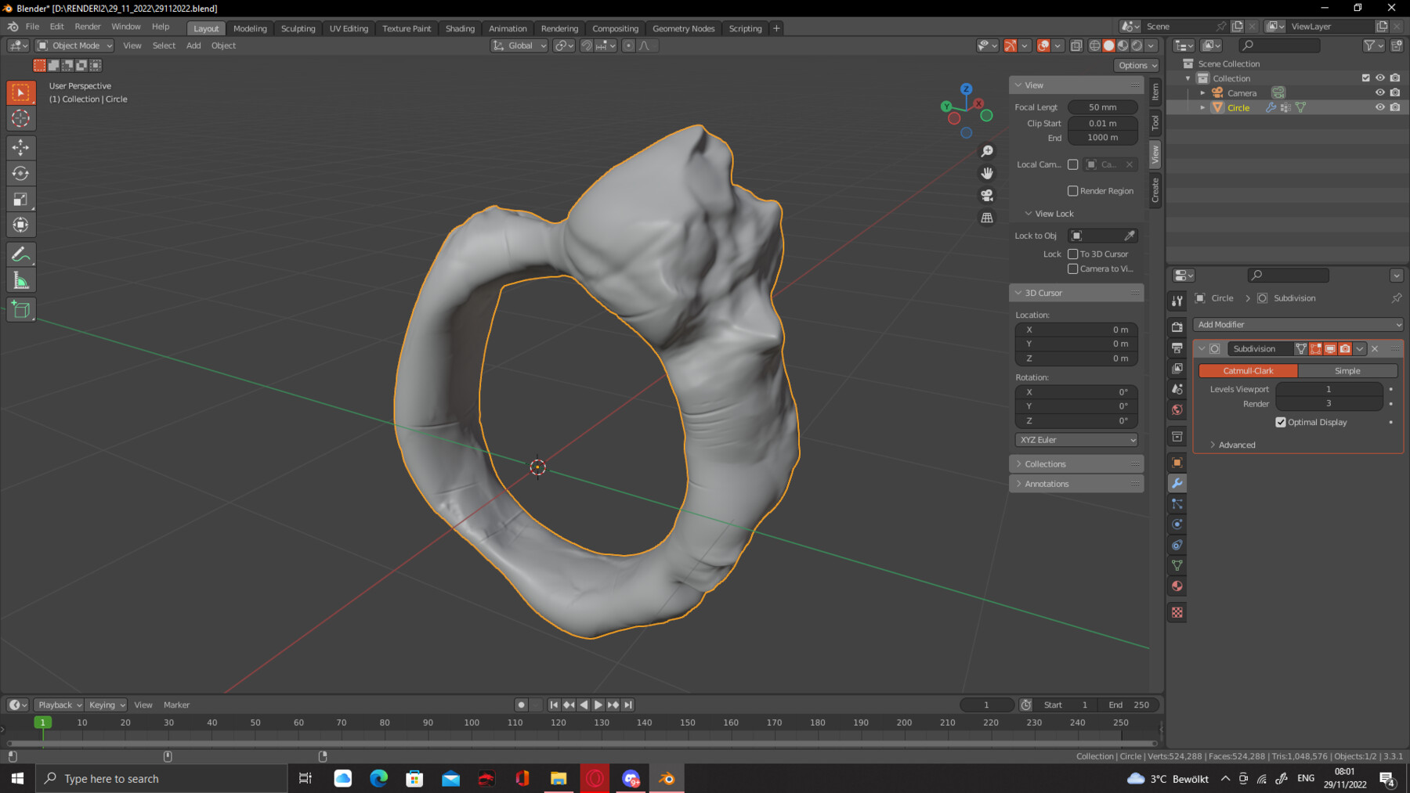Select the Measure tool in the viewport toolbar

click(x=20, y=279)
